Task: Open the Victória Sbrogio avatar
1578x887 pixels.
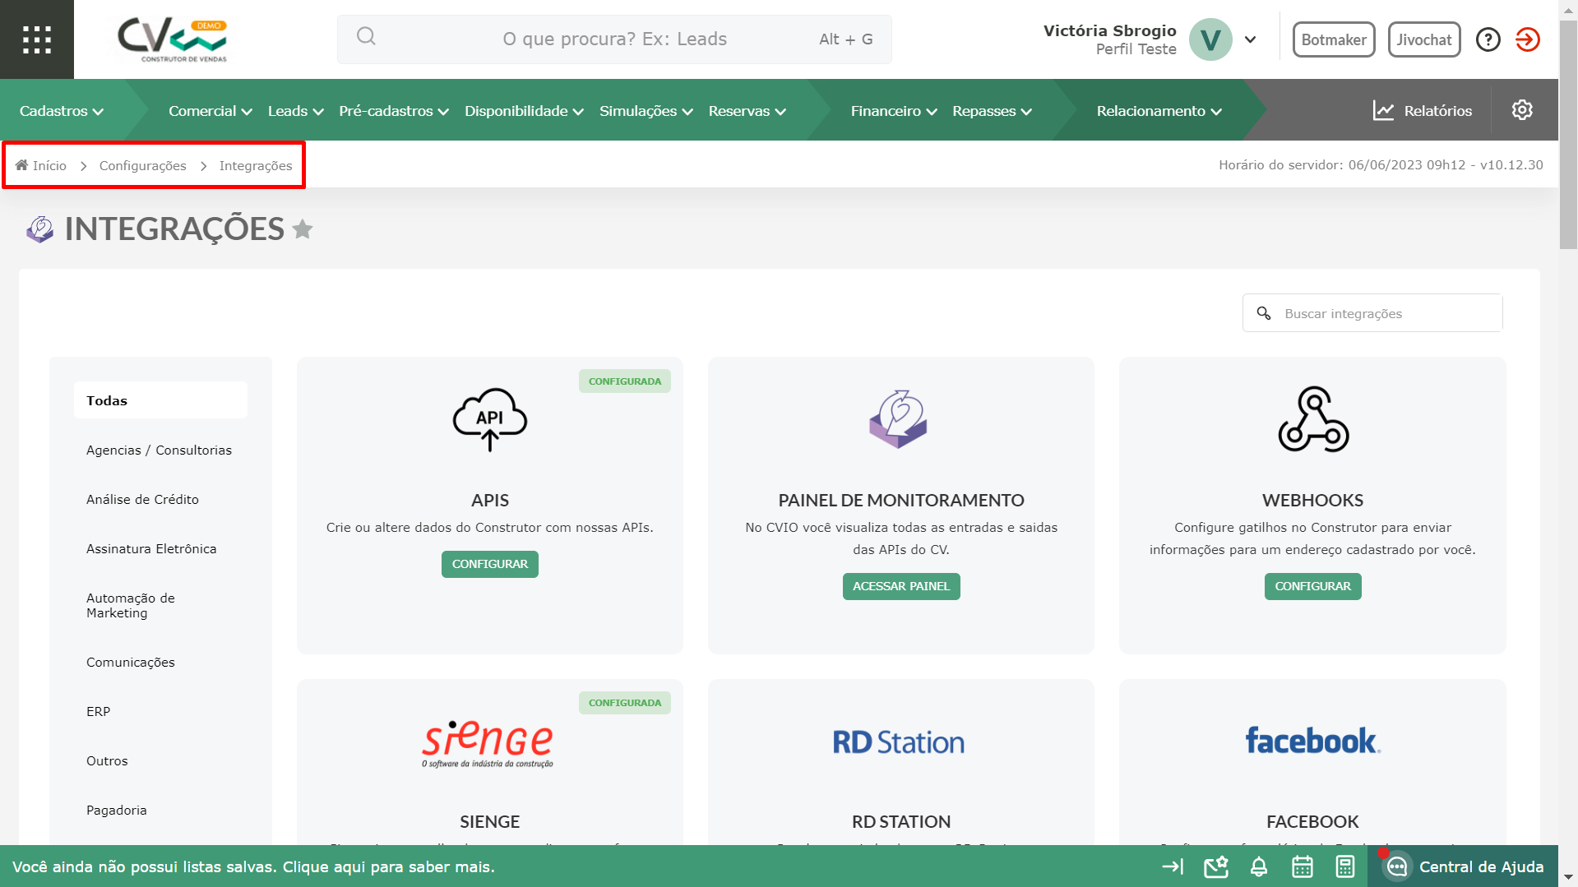Action: coord(1210,39)
